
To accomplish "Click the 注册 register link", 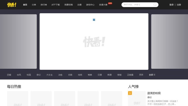I will (x=179, y=5).
